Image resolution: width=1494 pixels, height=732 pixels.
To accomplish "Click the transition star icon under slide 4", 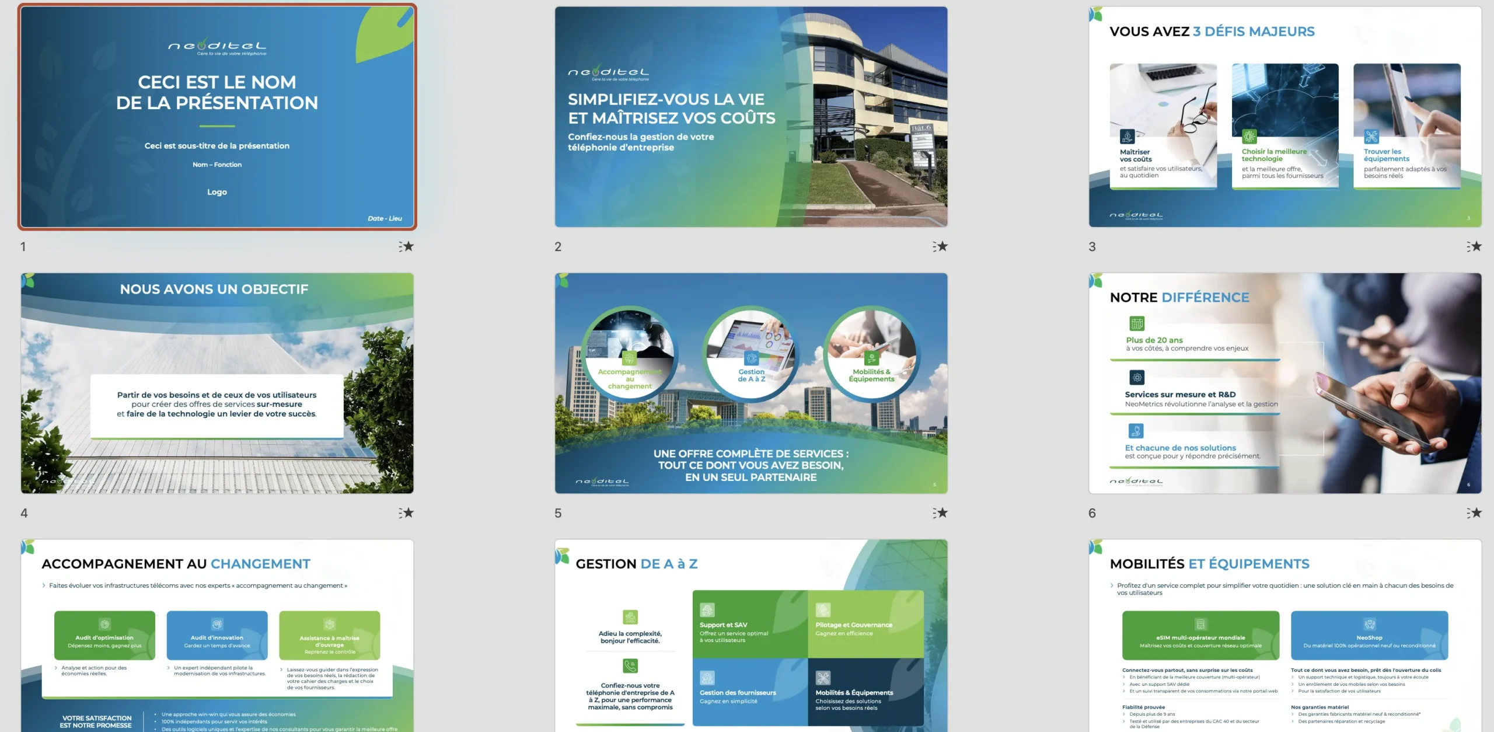I will tap(406, 513).
